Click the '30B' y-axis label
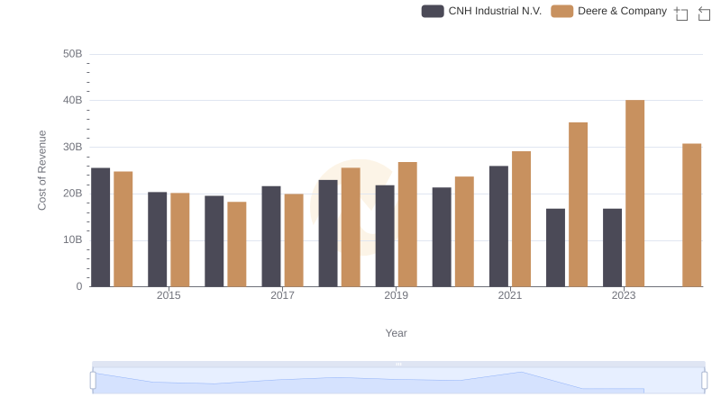This screenshot has height=415, width=721. click(x=73, y=147)
